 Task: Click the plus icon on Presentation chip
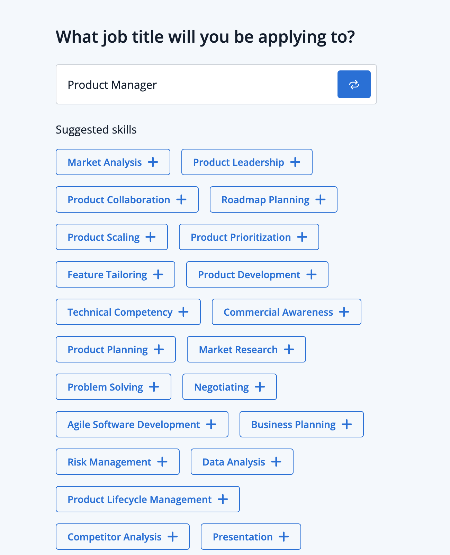click(x=284, y=537)
